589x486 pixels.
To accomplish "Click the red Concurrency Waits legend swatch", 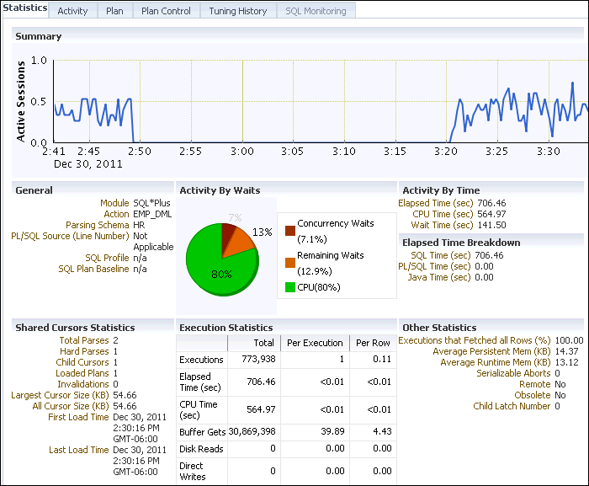I will pyautogui.click(x=290, y=231).
